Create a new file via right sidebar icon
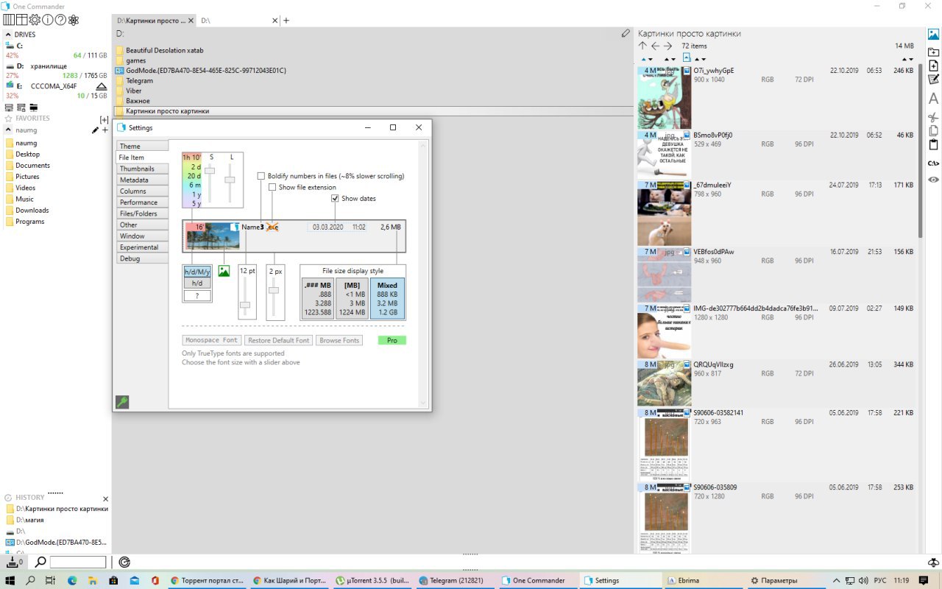Viewport: 942px width, 589px height. tap(933, 66)
